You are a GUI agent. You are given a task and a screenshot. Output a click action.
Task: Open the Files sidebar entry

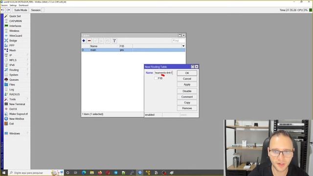(12, 85)
